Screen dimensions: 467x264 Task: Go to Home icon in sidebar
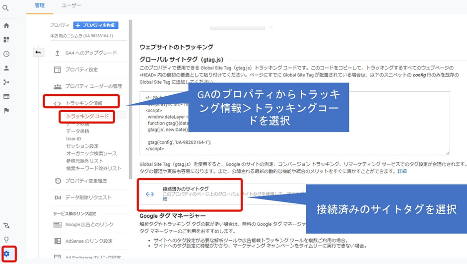tap(6, 26)
